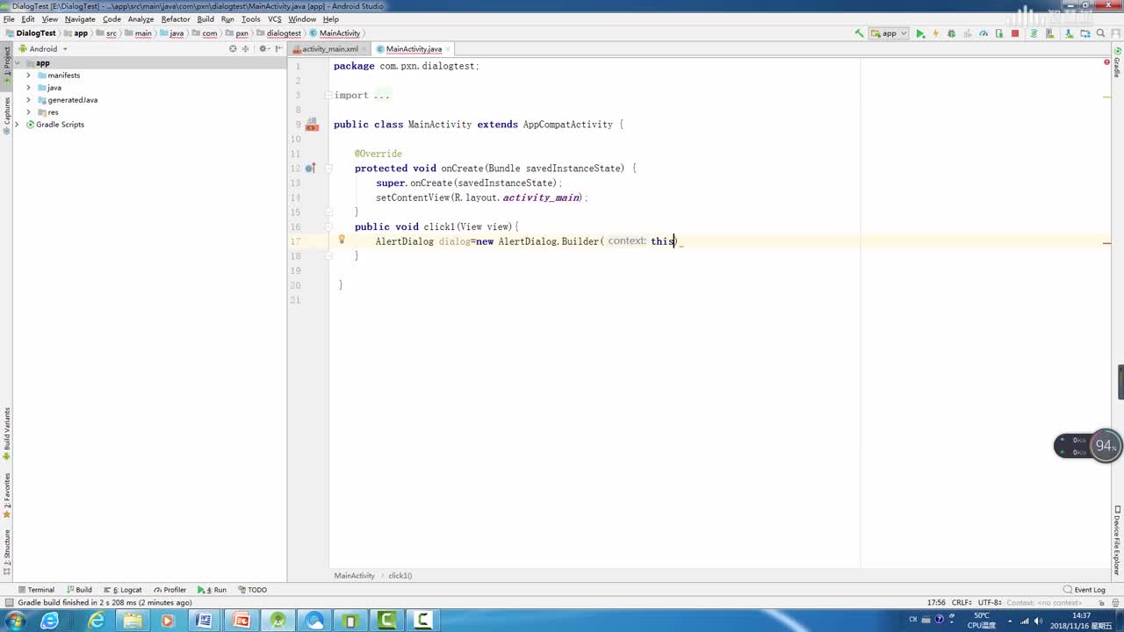Click the src breadcrumb in navigation bar
Screen dimensions: 1124x632
click(106, 33)
